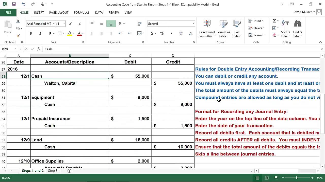This screenshot has height=182, width=325.
Task: Save the workbook with the floppy disk icon
Action: click(x=14, y=4)
